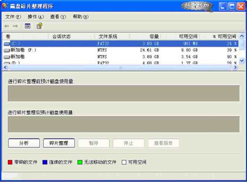
Task: Select the 新加卷 row with 90 % free
Action: [x=120, y=57]
